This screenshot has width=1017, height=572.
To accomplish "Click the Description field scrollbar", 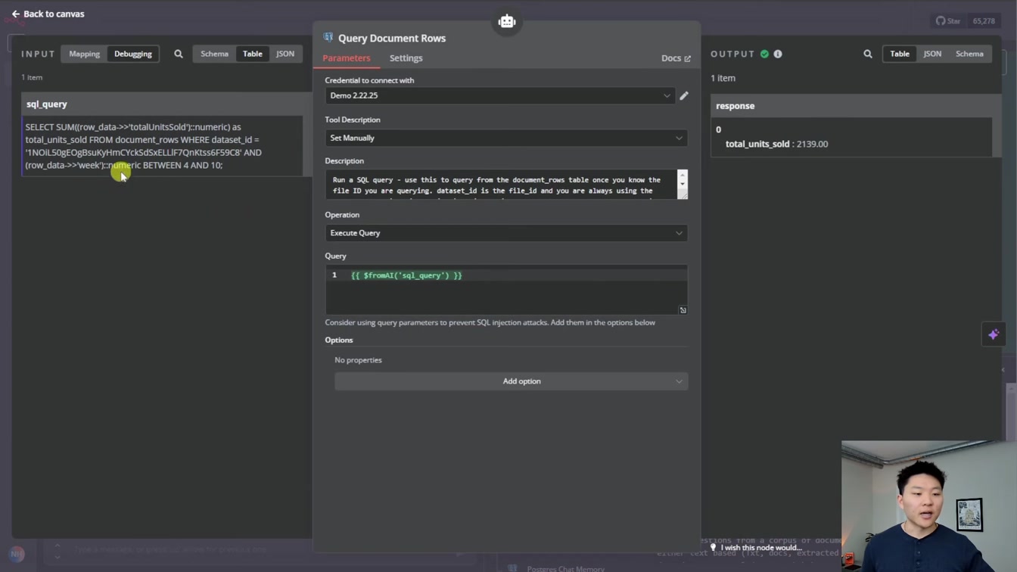I will [x=683, y=180].
